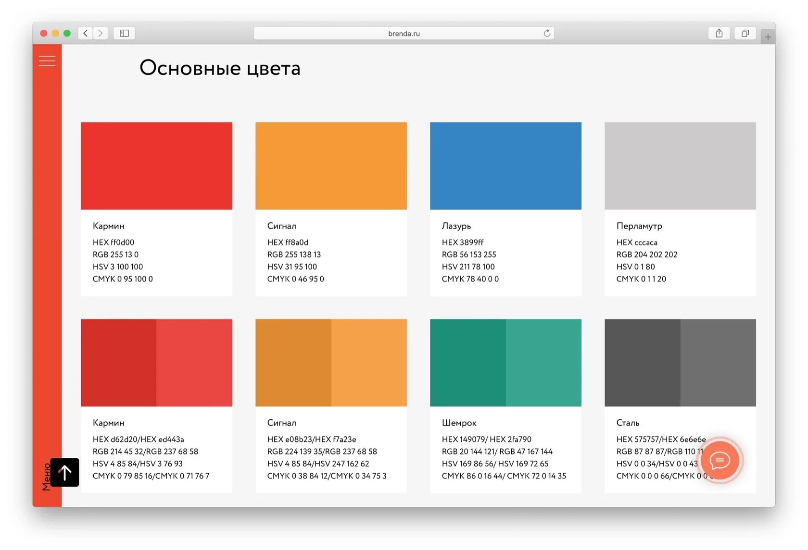808x550 pixels.
Task: Click text RGB 255 138 13
Action: click(294, 255)
